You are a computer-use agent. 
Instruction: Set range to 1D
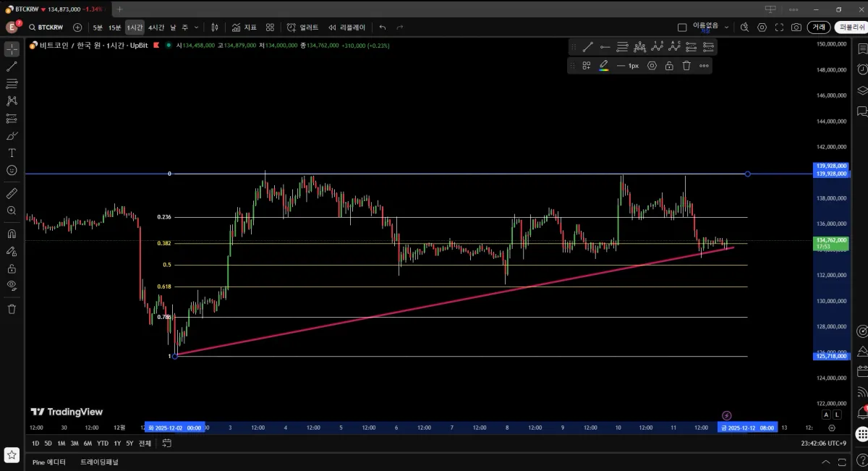tap(35, 444)
